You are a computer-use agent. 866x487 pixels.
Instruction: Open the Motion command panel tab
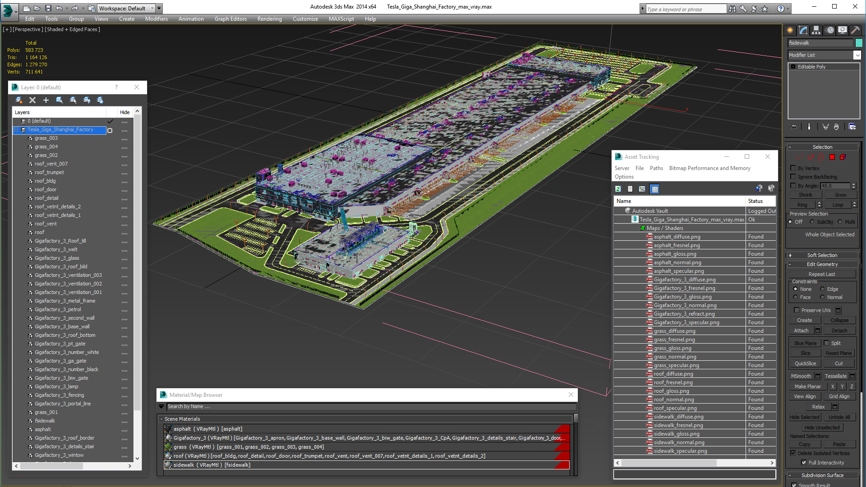click(830, 30)
